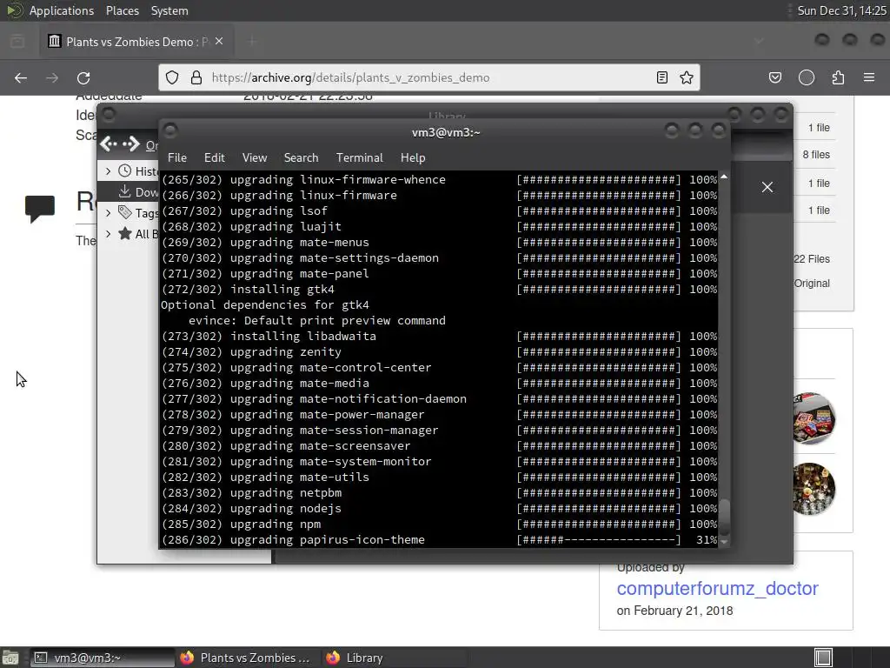The height and width of the screenshot is (668, 890).
Task: Select the All Bookmarks star in Library
Action: (x=125, y=233)
